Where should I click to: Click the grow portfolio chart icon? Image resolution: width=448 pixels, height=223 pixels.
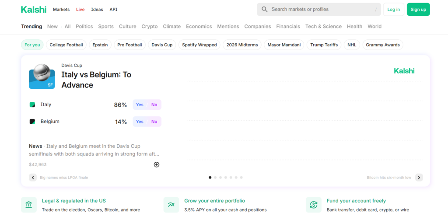(171, 205)
